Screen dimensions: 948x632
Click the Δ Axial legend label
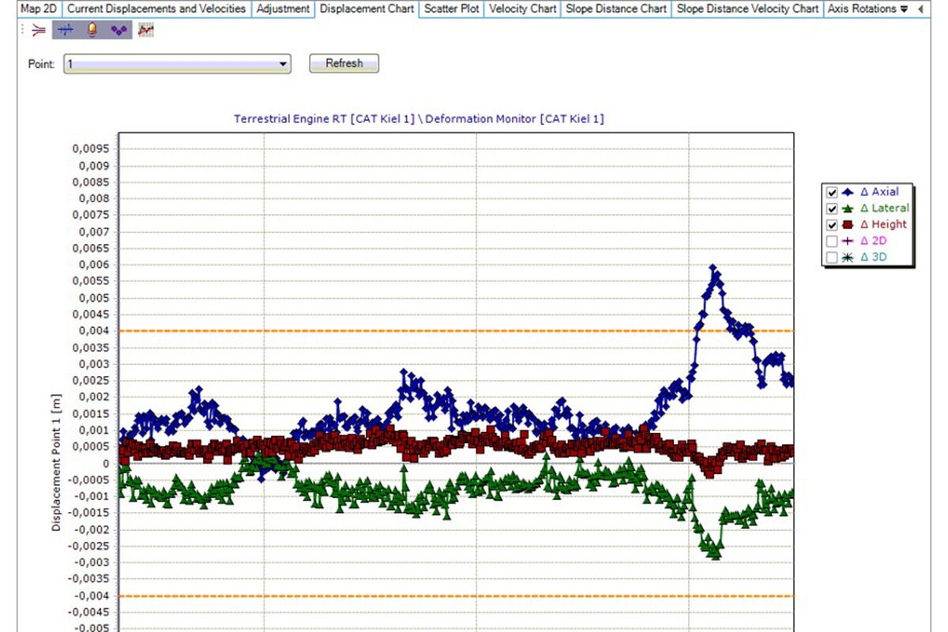click(x=879, y=192)
